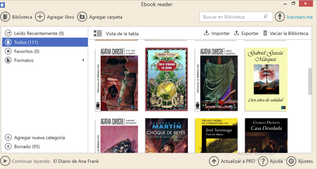Click the Actualizar a PRO arrow icon

click(214, 161)
